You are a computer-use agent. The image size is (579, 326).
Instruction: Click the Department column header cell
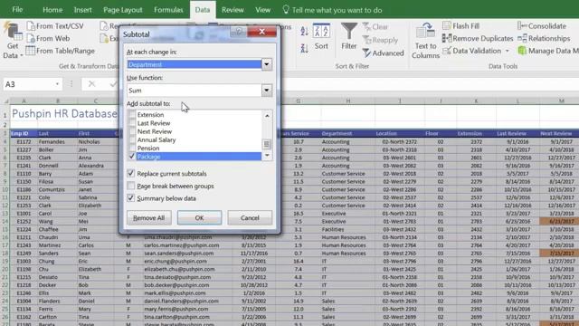click(347, 133)
